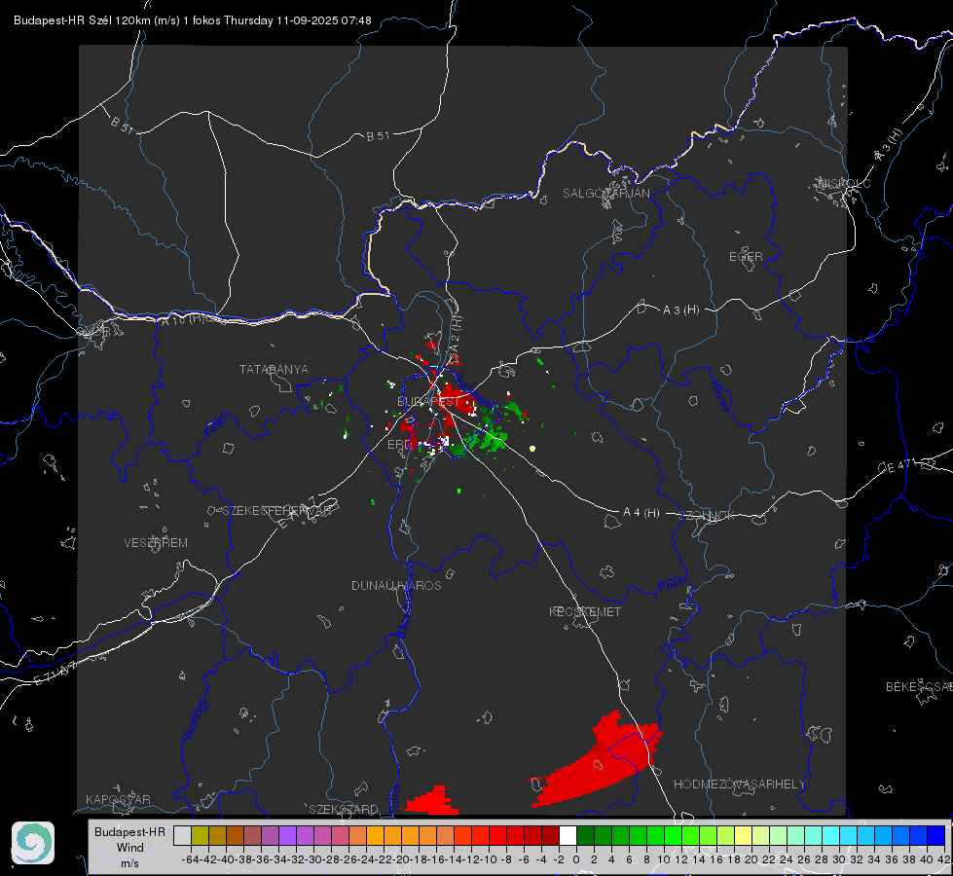The width and height of the screenshot is (953, 876).
Task: Click the BUDAPEST city label
Action: (x=428, y=402)
